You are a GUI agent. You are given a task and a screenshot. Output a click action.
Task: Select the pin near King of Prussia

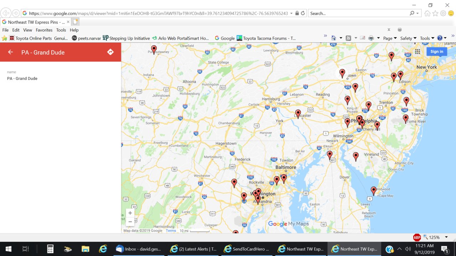coord(348,100)
